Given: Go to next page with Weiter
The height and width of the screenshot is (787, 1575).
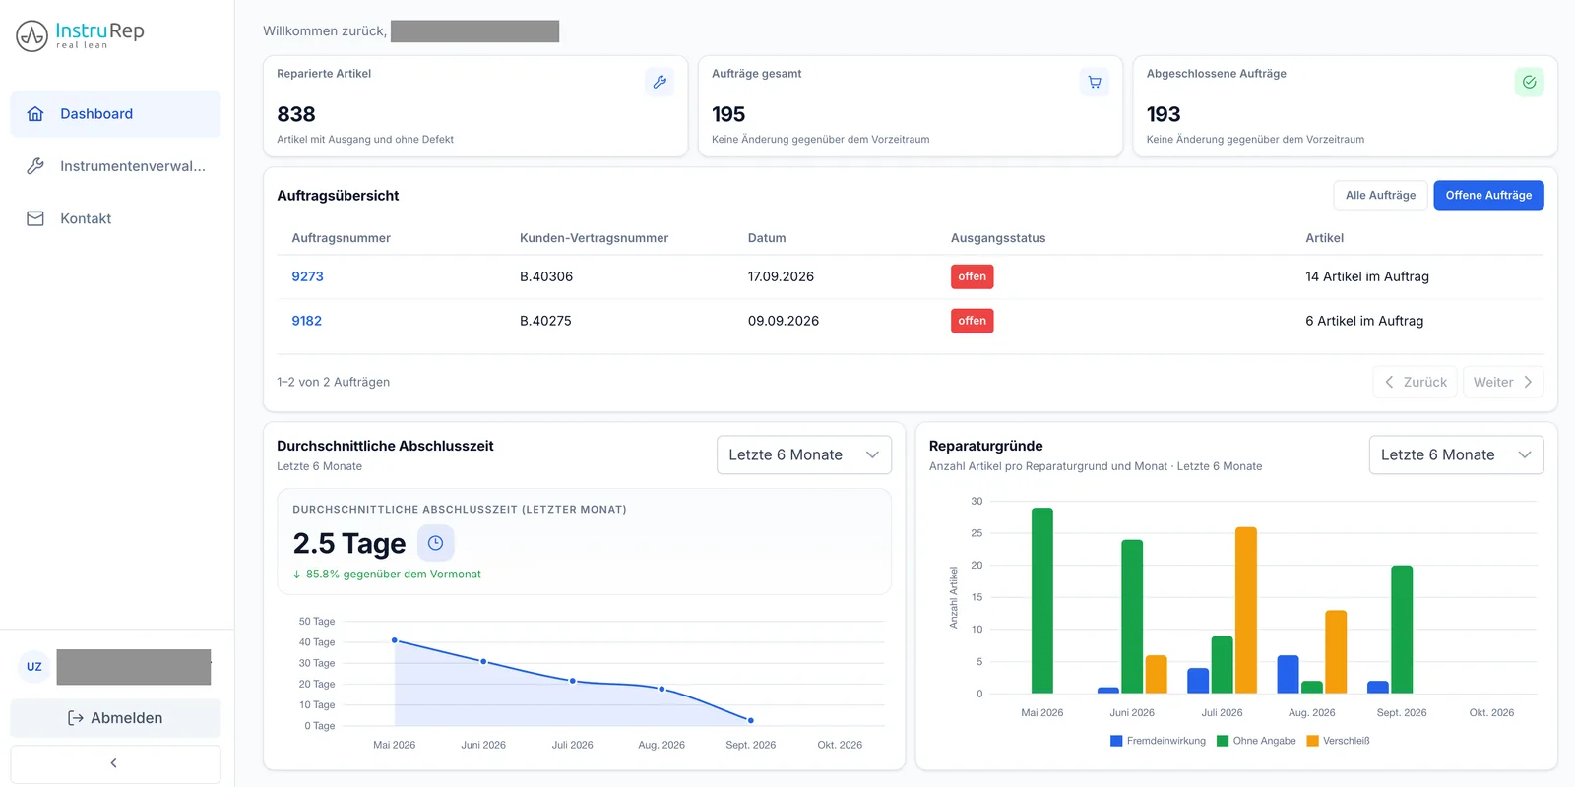Looking at the screenshot, I should 1503,382.
